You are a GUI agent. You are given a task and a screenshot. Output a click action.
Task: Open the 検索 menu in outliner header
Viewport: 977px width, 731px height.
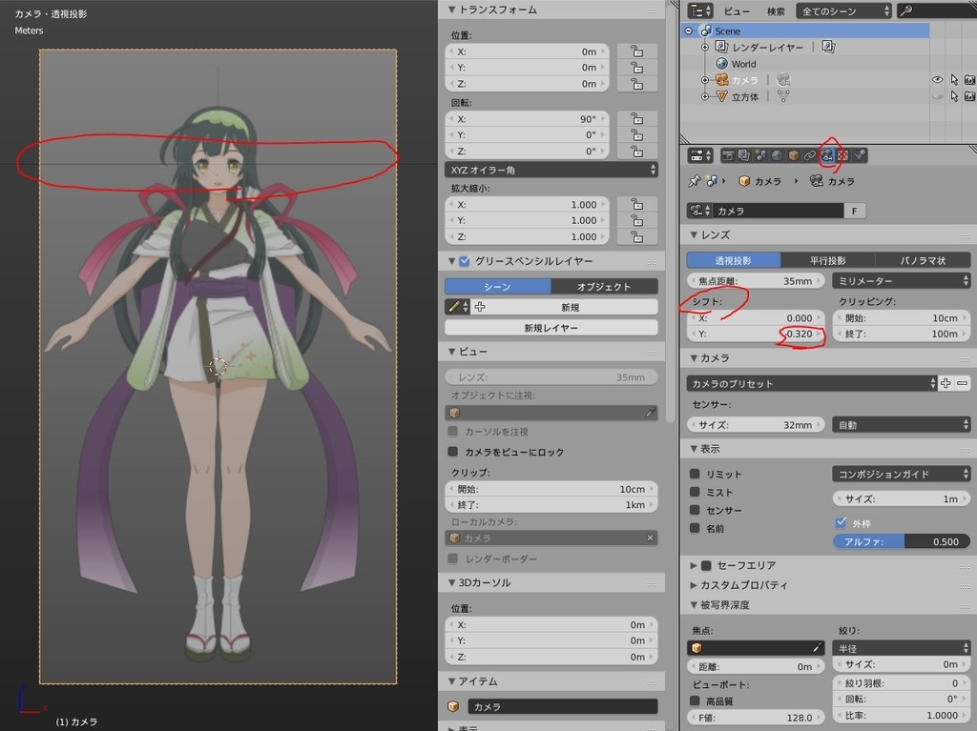775,11
